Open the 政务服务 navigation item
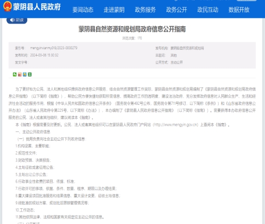Image resolution: width=265 pixels, height=224 pixels. click(x=145, y=10)
